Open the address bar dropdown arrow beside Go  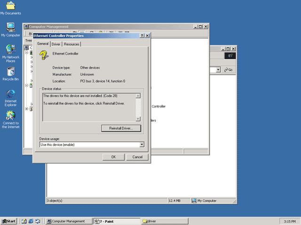point(218,70)
